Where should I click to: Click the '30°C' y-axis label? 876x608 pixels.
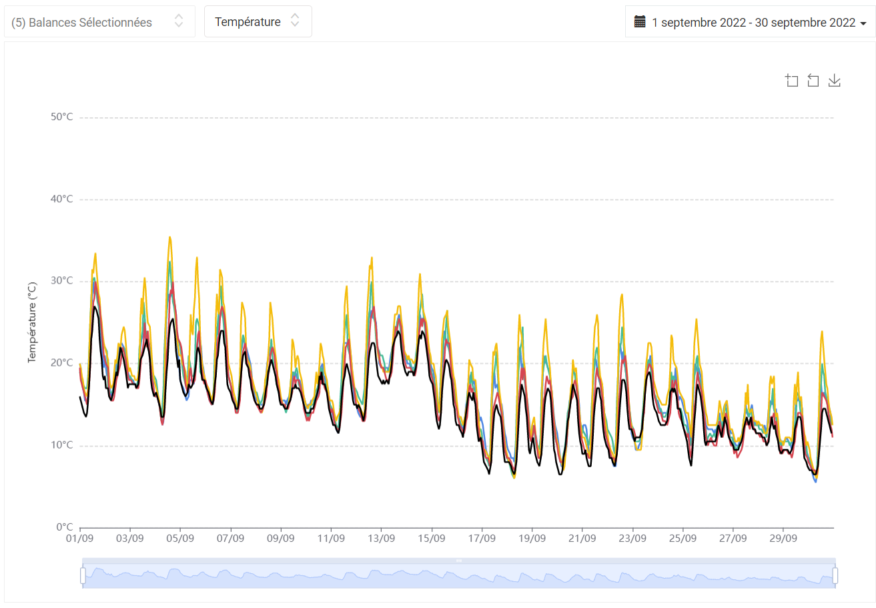[x=61, y=281]
